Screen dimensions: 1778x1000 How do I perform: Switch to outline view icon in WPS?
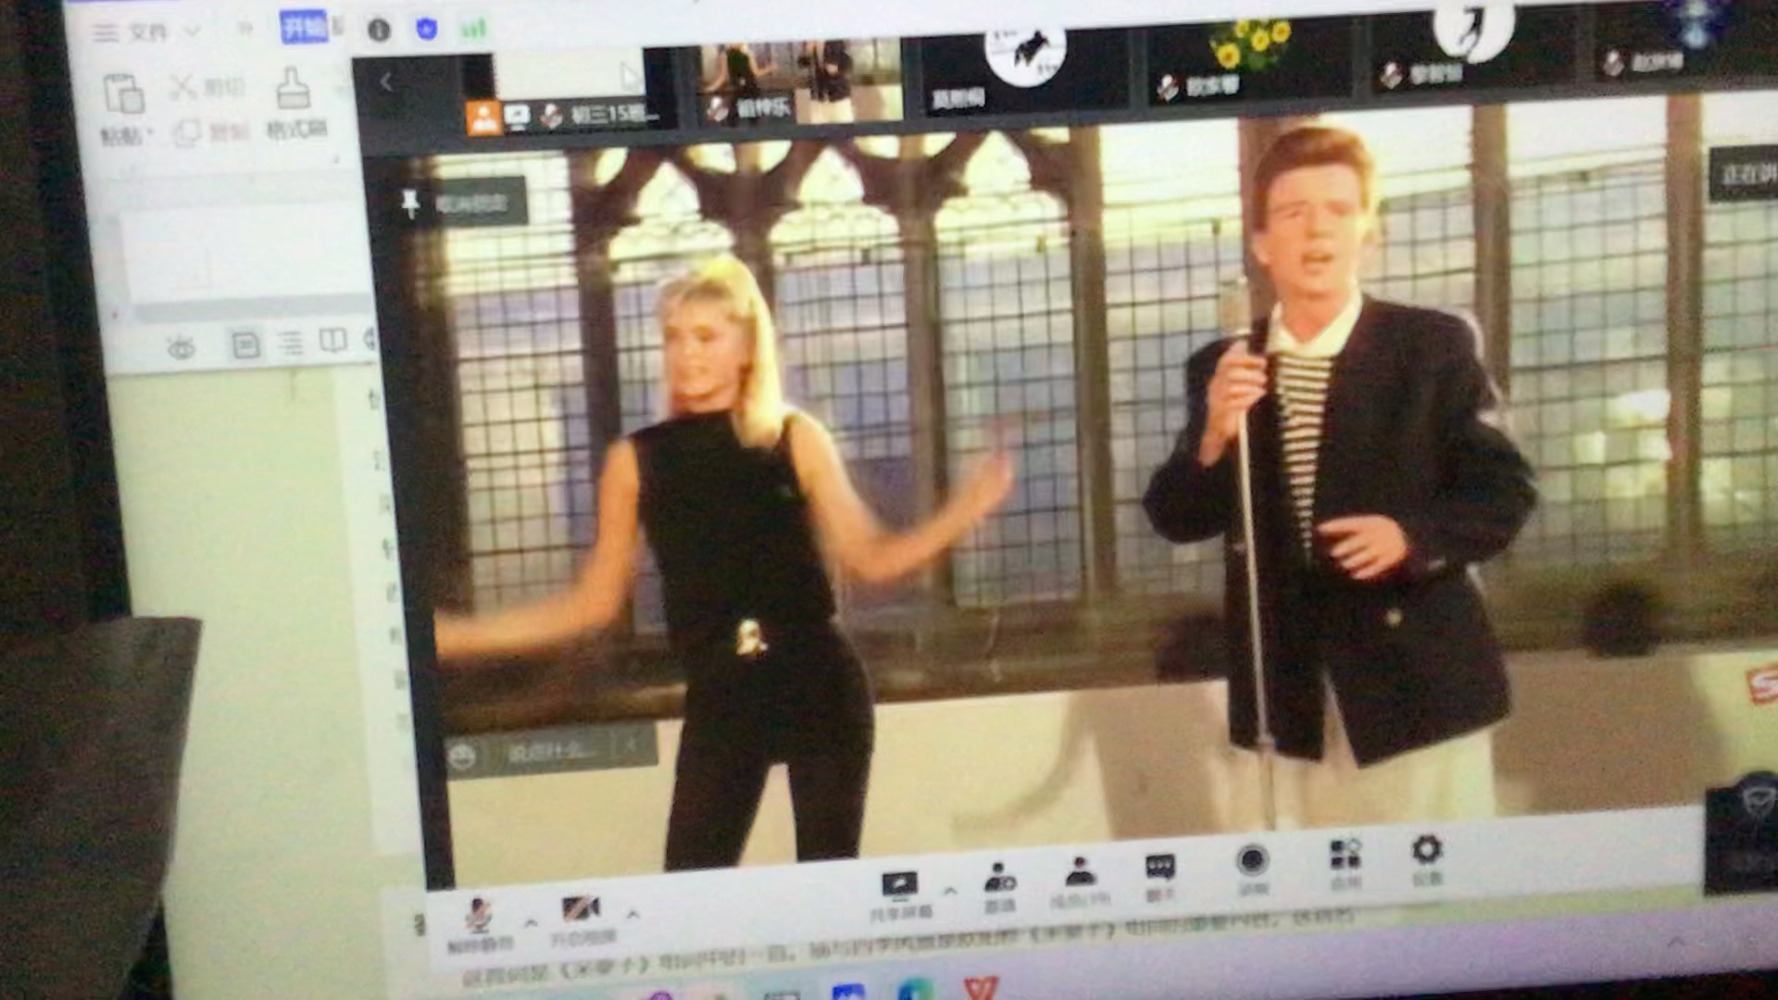(x=291, y=344)
